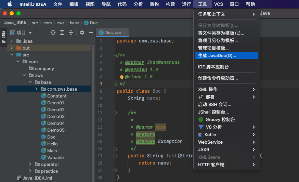Choose 将项目另存为模板...
The image size is (299, 182).
click(226, 40)
